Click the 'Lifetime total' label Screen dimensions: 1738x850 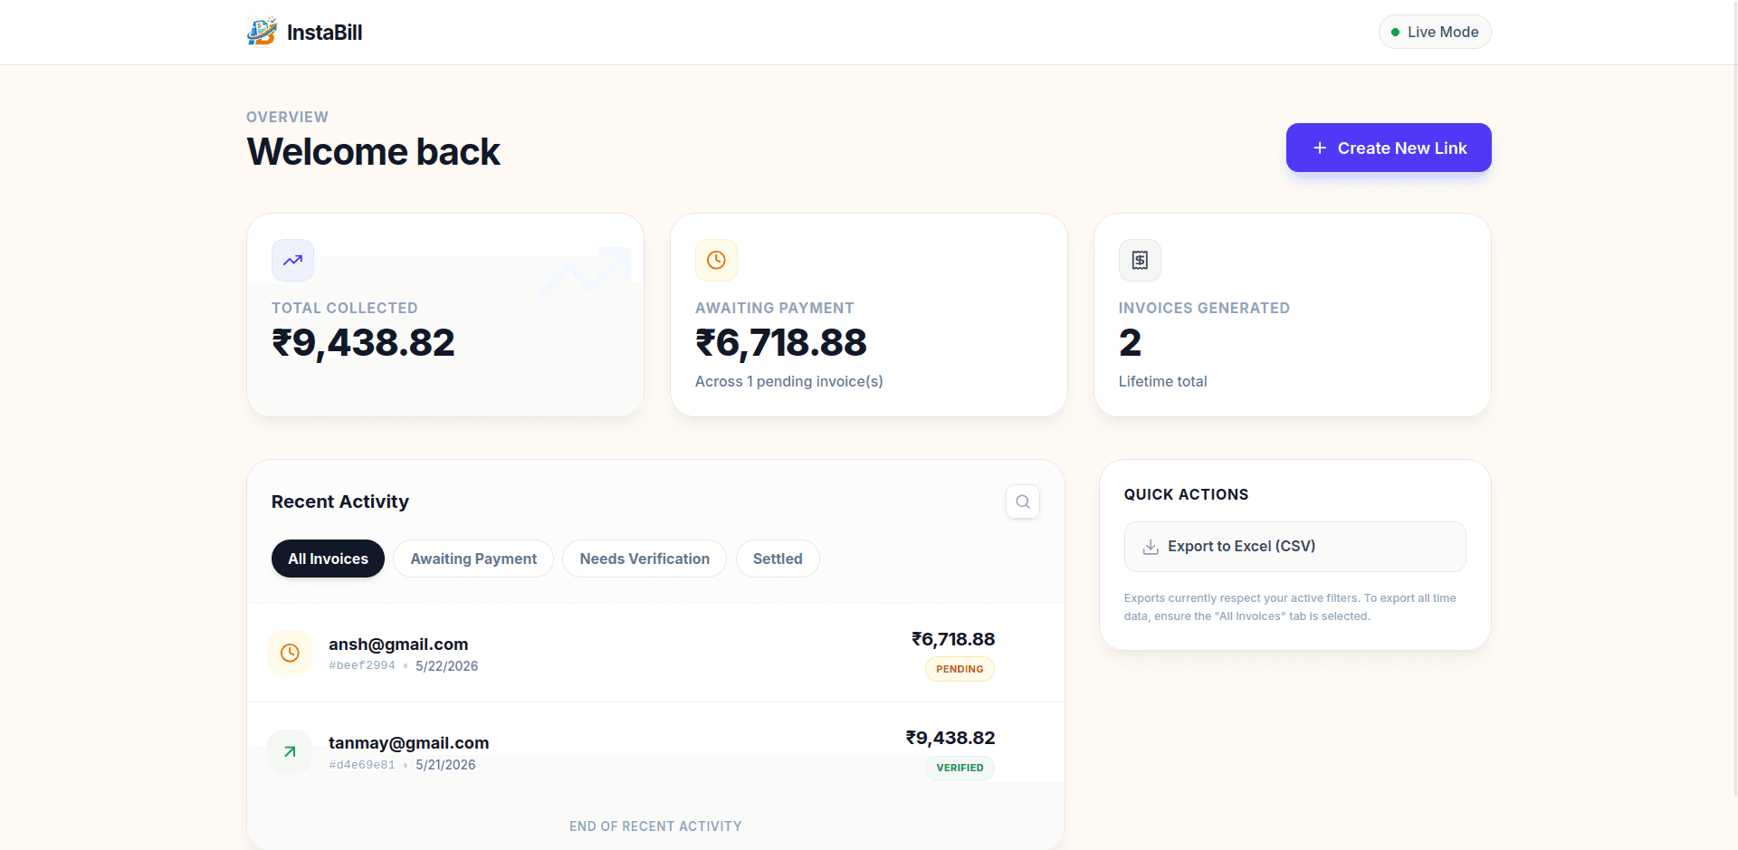pyautogui.click(x=1163, y=381)
